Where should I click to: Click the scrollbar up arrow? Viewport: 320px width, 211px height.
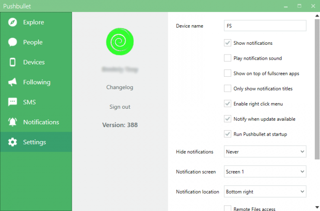[317, 16]
